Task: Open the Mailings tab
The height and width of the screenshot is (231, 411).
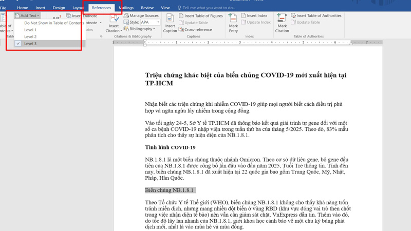Action: pyautogui.click(x=126, y=8)
